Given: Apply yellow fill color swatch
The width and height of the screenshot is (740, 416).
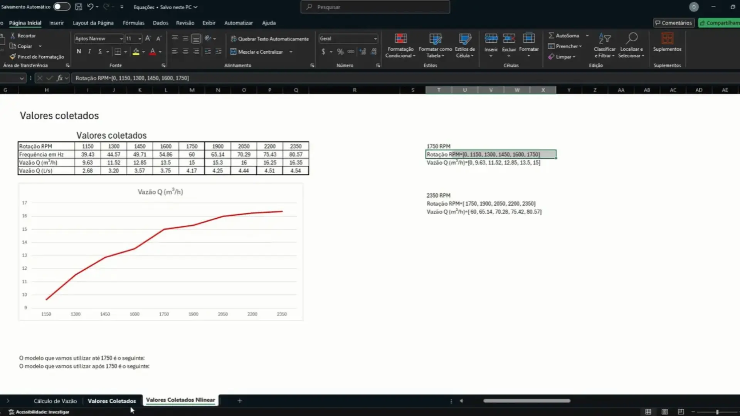Looking at the screenshot, I should click(136, 52).
